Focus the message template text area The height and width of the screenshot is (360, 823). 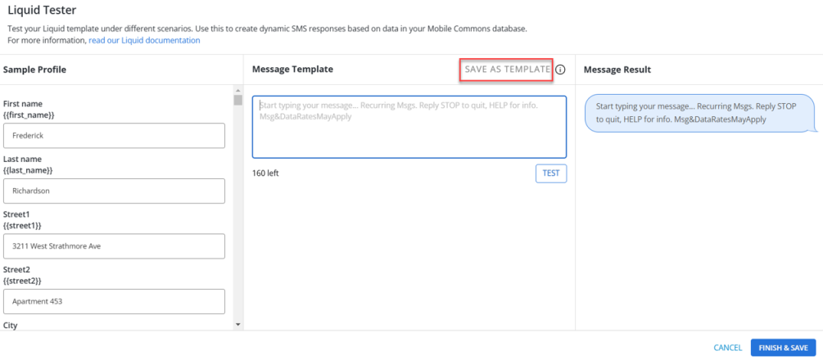click(x=409, y=127)
